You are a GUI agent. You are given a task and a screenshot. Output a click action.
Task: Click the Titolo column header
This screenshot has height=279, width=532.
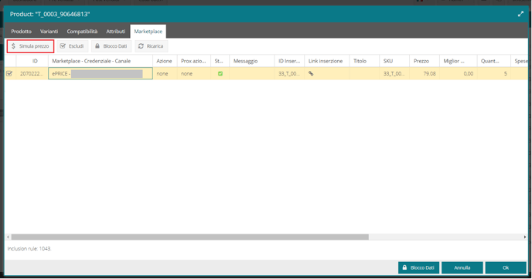coord(364,61)
